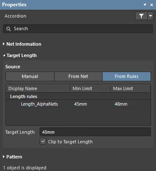Click the Target Length value field
The height and width of the screenshot is (171, 156).
click(95, 132)
